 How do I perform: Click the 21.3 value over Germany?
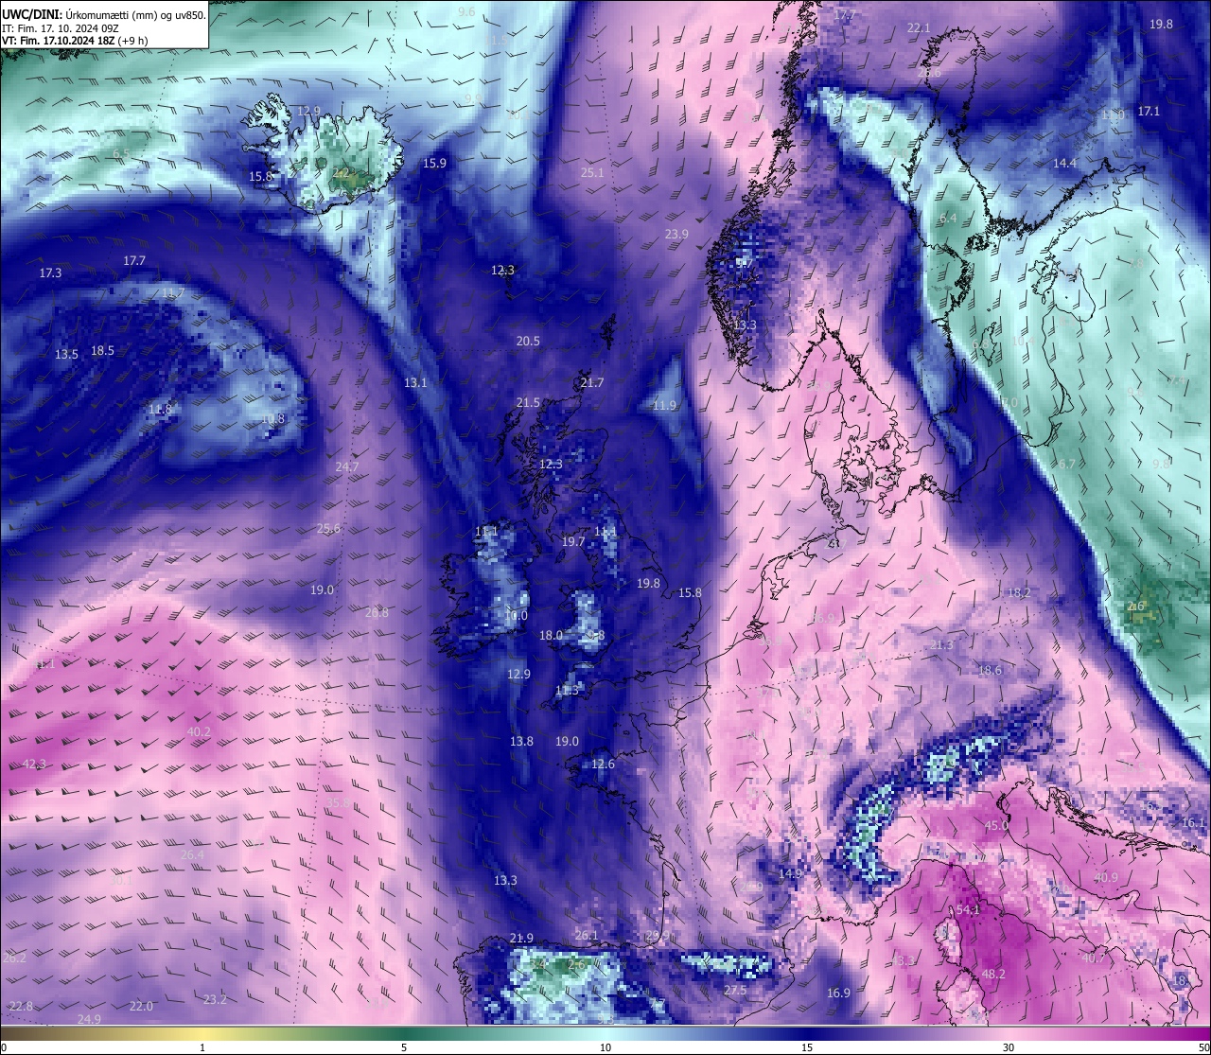[x=941, y=644]
